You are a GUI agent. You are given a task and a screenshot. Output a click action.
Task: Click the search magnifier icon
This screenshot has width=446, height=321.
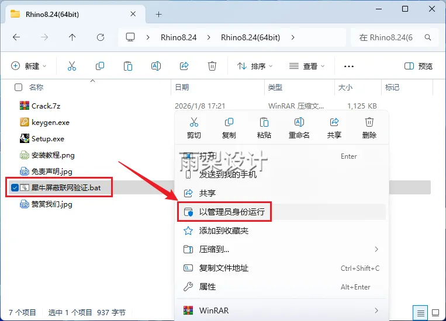tap(427, 37)
